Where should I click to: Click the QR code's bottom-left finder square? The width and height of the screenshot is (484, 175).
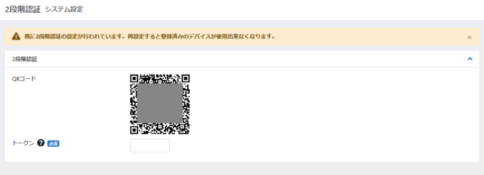(134, 130)
